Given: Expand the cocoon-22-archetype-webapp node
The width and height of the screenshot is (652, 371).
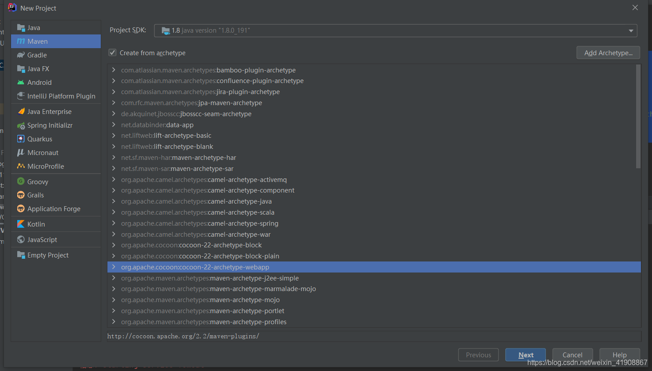Looking at the screenshot, I should pos(114,267).
